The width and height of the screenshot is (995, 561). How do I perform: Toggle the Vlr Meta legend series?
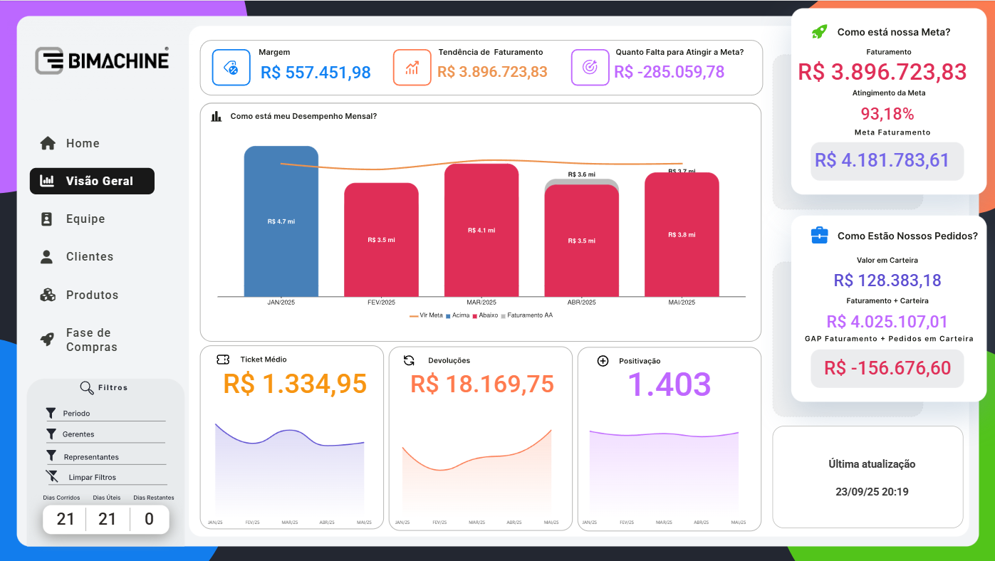pos(427,315)
